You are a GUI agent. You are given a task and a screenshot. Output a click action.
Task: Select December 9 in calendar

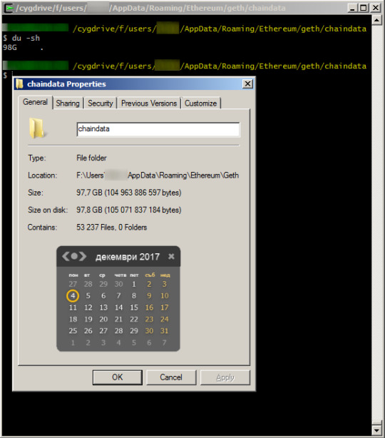149,296
